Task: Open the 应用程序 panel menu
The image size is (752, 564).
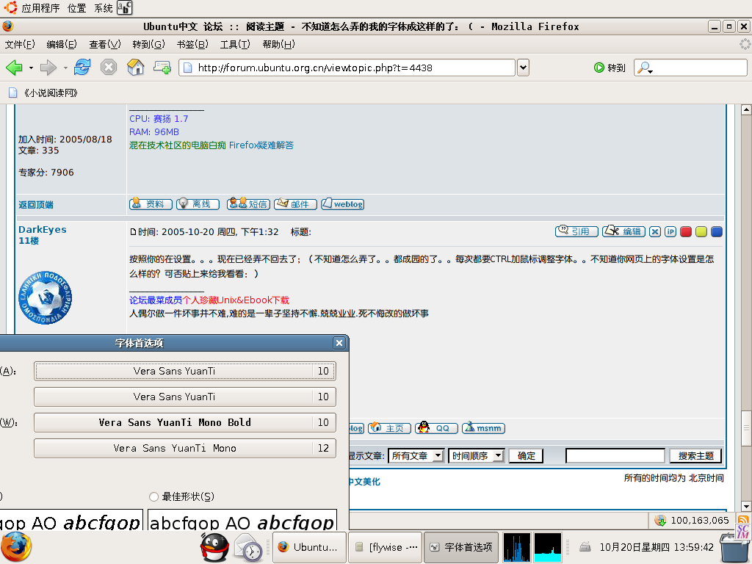Action: click(x=40, y=8)
